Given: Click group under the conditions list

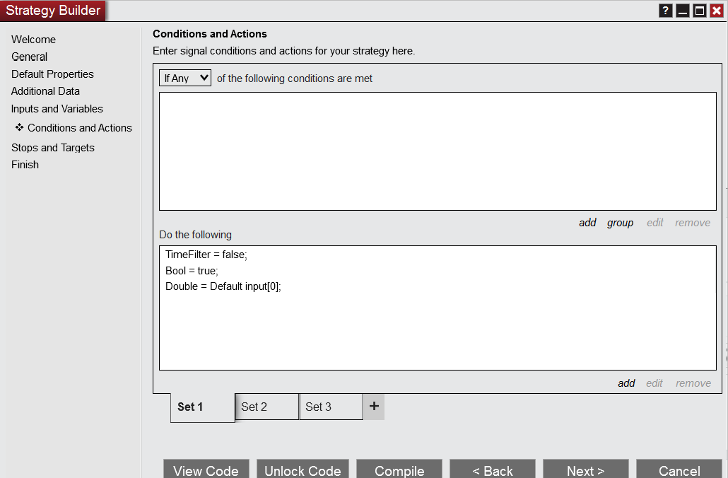Looking at the screenshot, I should [620, 223].
